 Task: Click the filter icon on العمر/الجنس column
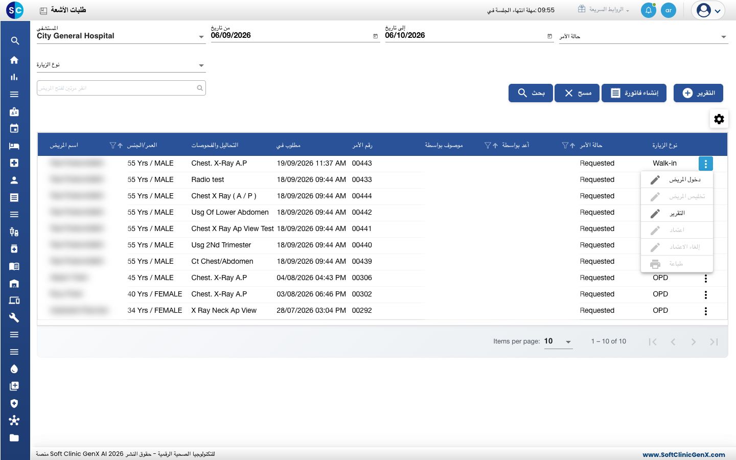[113, 145]
